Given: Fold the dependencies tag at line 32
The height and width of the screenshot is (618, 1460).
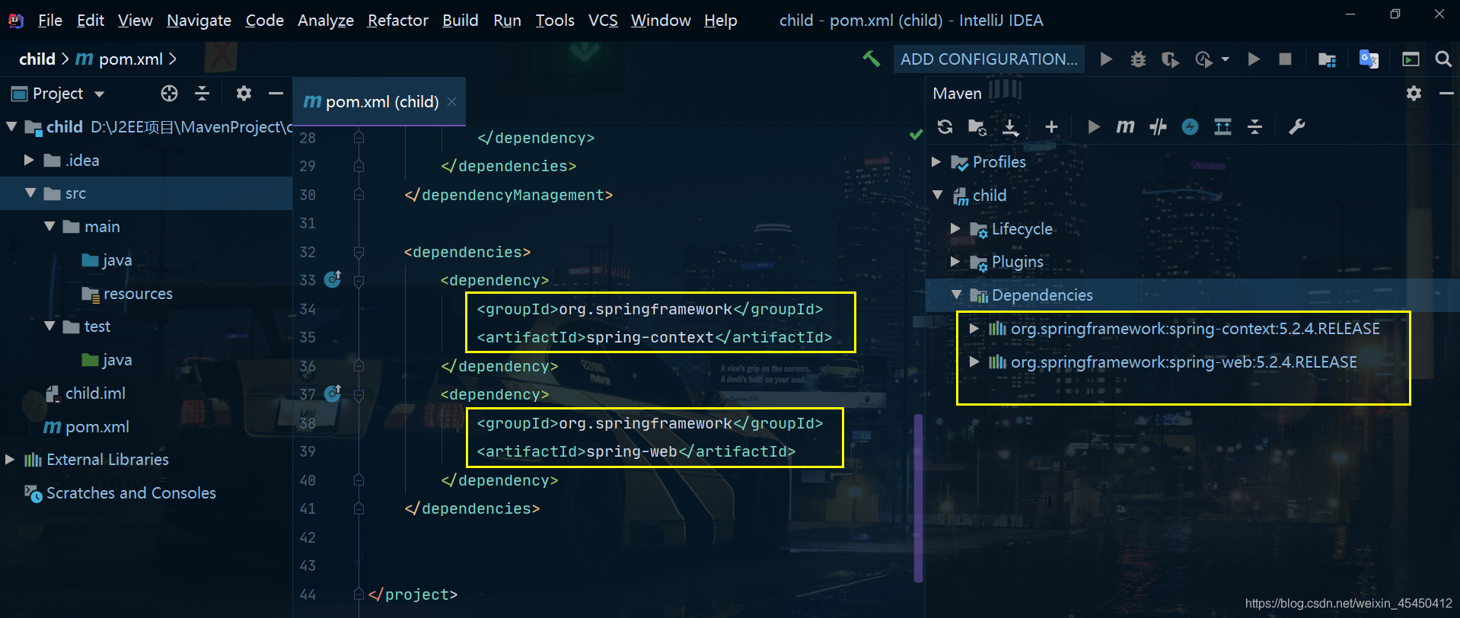Looking at the screenshot, I should [359, 251].
